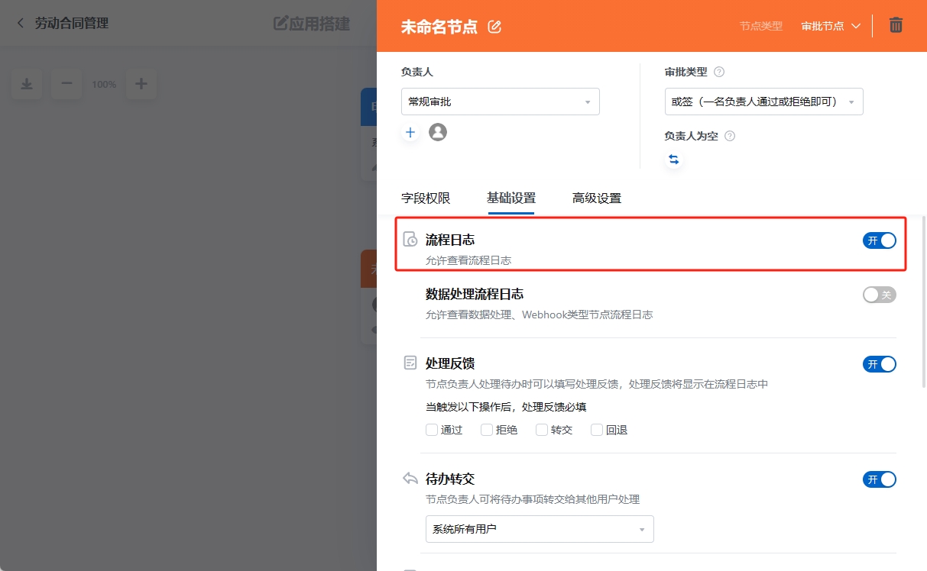Enable the 数据处理流程日志 toggle
The width and height of the screenshot is (927, 571).
[879, 295]
